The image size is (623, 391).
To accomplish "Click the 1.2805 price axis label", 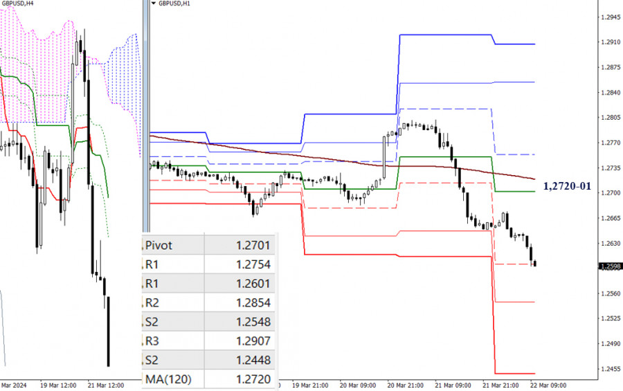I will click(x=611, y=118).
